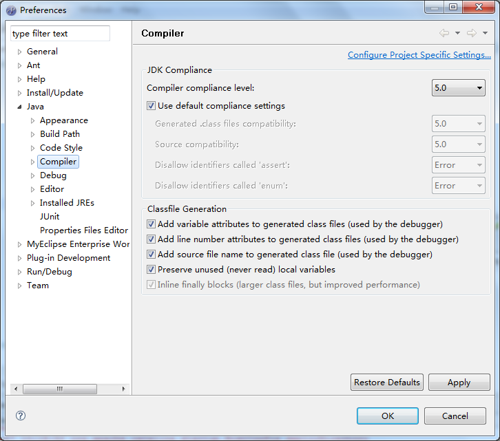The image size is (500, 441).
Task: Open Disallow identifiers called 'enum' dropdown
Action: coord(458,186)
